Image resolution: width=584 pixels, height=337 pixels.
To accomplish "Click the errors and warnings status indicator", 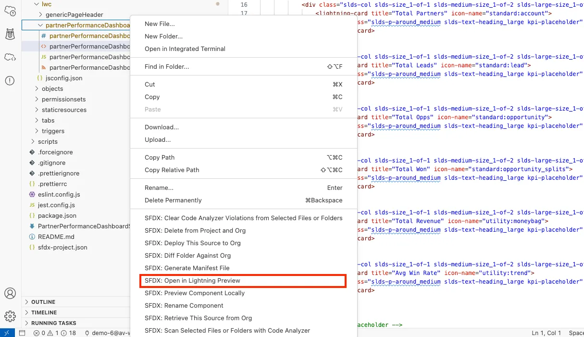I will click(x=54, y=333).
